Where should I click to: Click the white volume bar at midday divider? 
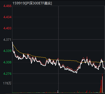tap(58, 91)
